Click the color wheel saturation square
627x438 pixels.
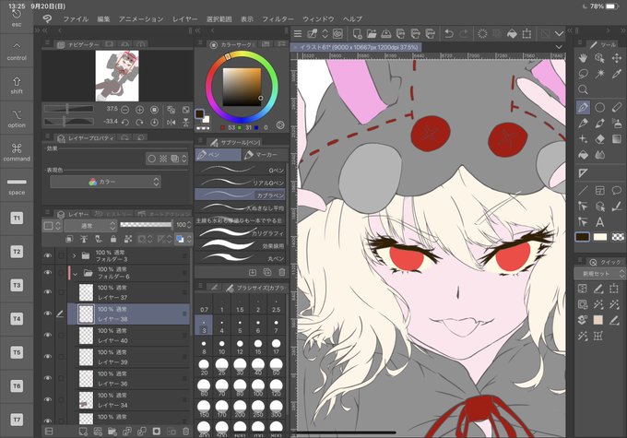(242, 87)
